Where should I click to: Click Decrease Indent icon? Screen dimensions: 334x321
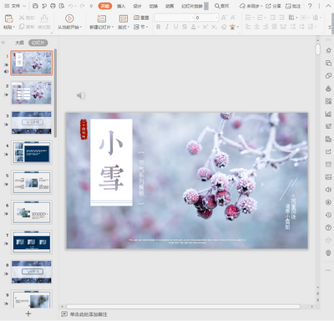coord(273,18)
